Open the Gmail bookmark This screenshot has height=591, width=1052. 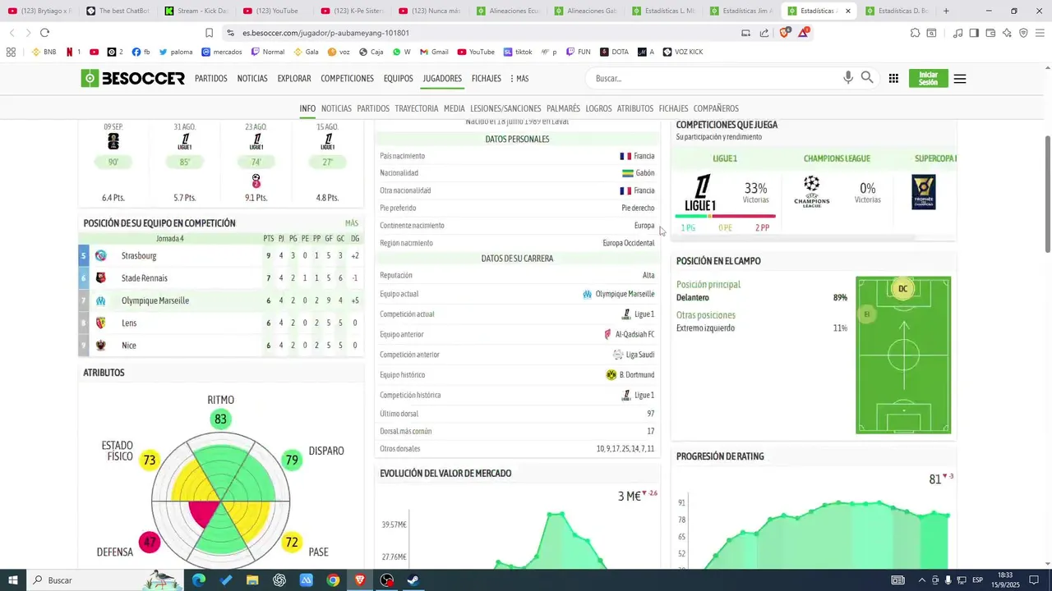click(433, 52)
